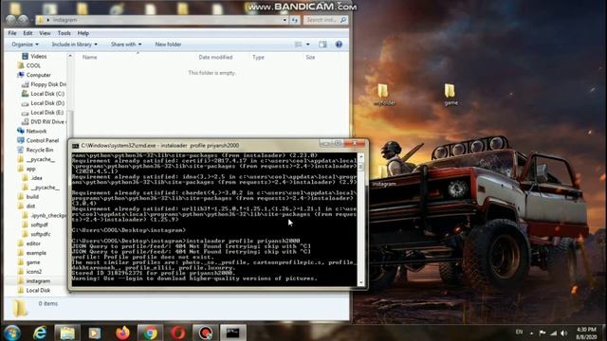
Task: Click the New folder button
Action: pyautogui.click(x=168, y=45)
